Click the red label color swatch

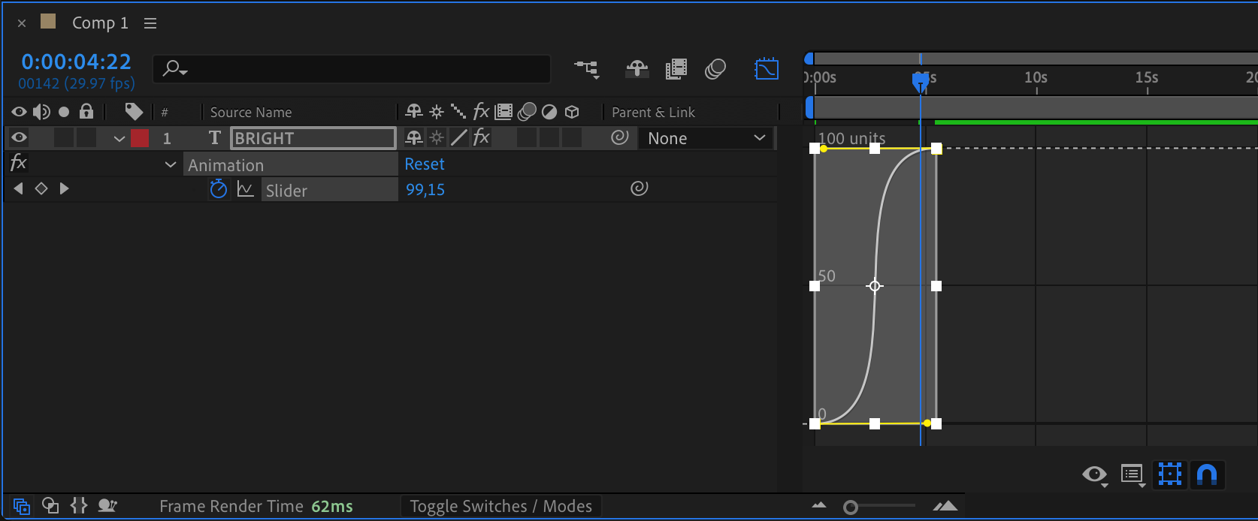140,138
